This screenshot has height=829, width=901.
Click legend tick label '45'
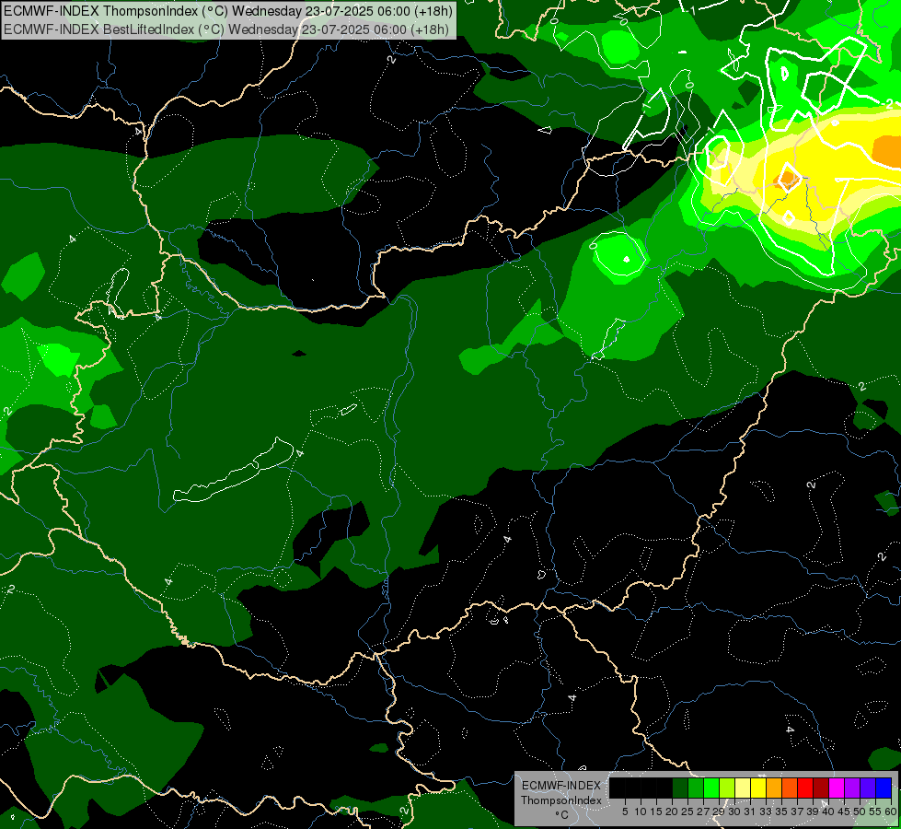click(x=844, y=811)
